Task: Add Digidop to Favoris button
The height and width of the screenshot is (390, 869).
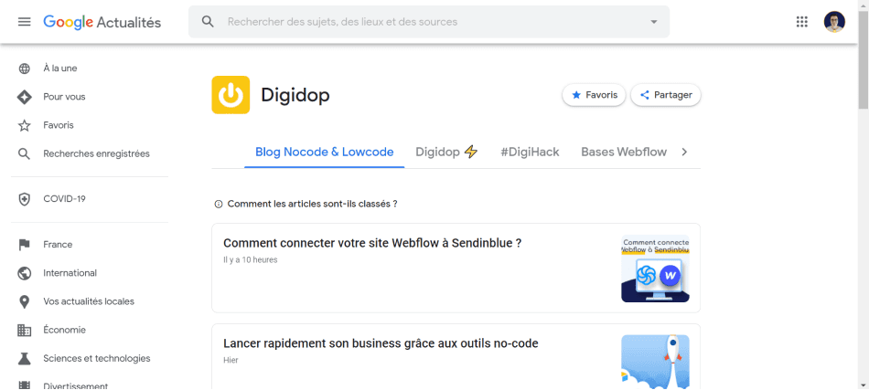Action: tap(594, 95)
